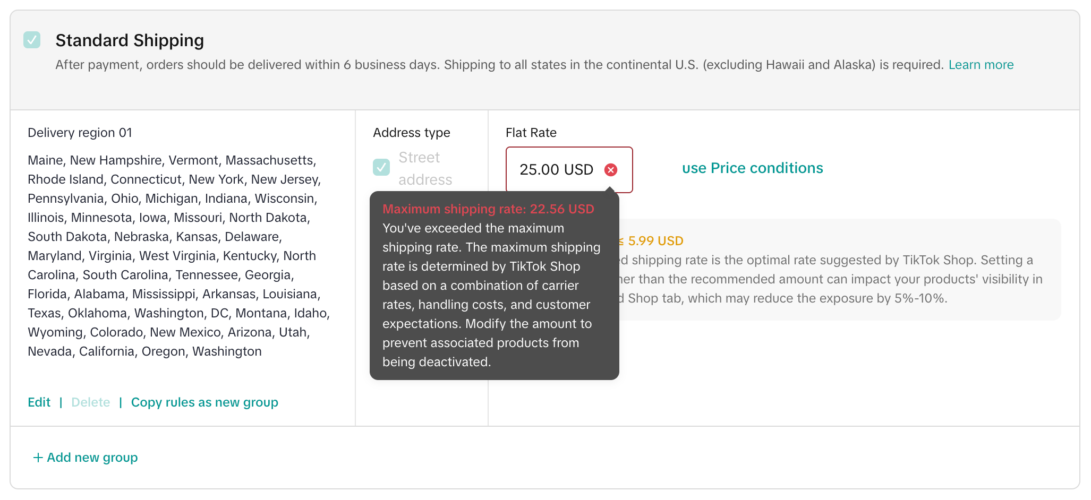Delete the delivery region group
The height and width of the screenshot is (500, 1091).
(x=90, y=402)
